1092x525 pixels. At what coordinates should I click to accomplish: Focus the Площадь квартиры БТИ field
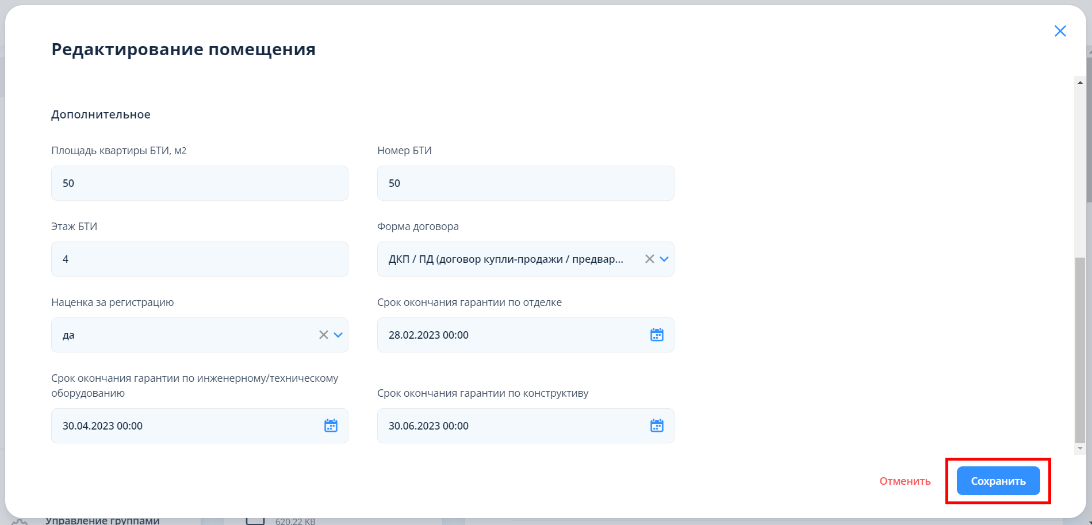coord(199,183)
